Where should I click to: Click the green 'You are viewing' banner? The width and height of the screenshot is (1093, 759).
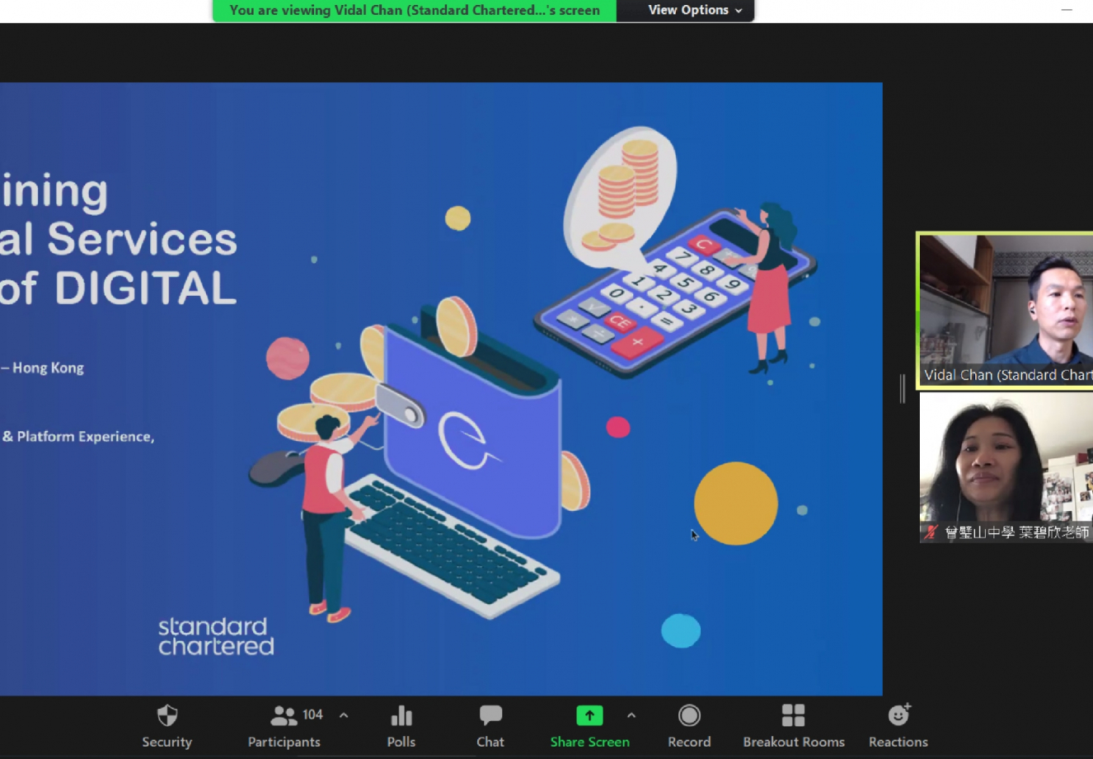click(414, 10)
